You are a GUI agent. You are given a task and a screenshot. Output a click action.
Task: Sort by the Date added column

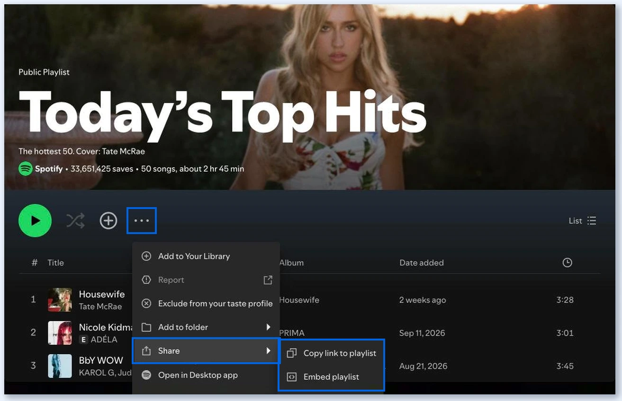[422, 262]
